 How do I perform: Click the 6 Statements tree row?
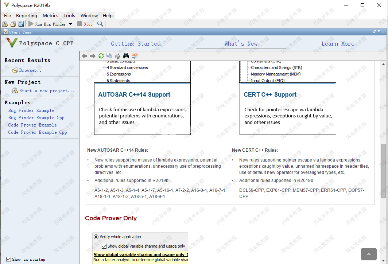(x=118, y=81)
